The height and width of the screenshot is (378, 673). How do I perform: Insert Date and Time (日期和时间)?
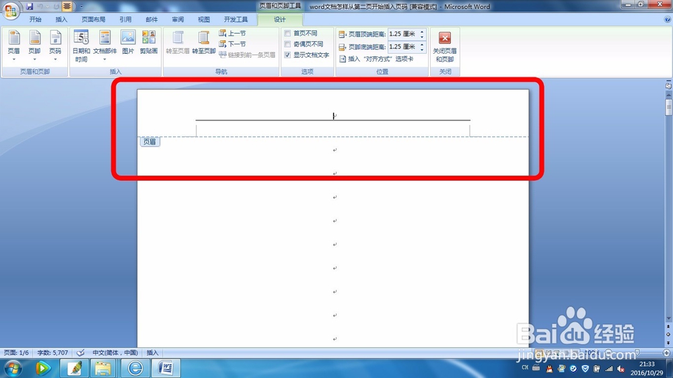coord(81,46)
